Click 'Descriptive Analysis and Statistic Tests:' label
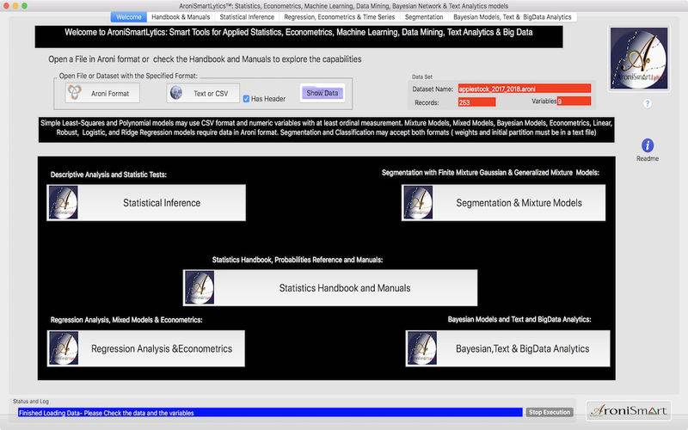The width and height of the screenshot is (688, 430). click(x=108, y=175)
